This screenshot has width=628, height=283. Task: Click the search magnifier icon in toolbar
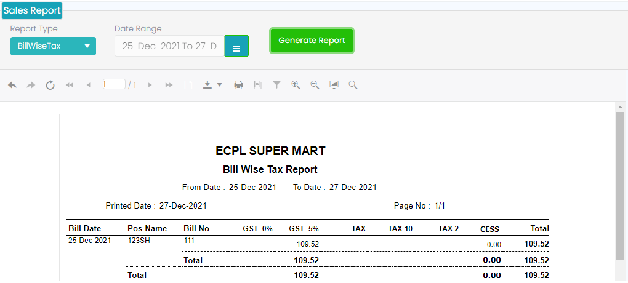[x=353, y=85]
